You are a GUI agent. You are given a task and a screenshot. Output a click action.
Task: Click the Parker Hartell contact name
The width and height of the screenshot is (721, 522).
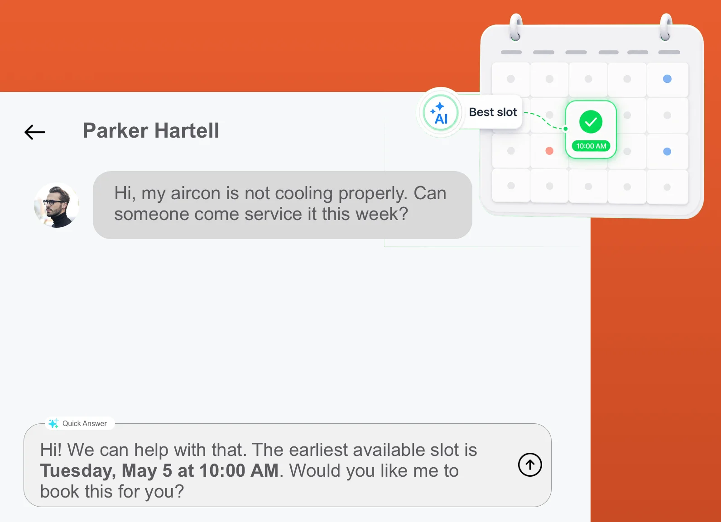tap(151, 130)
